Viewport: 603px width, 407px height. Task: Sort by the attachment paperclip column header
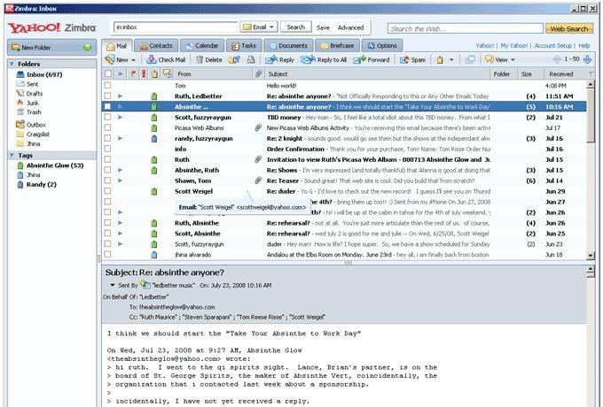[258, 73]
